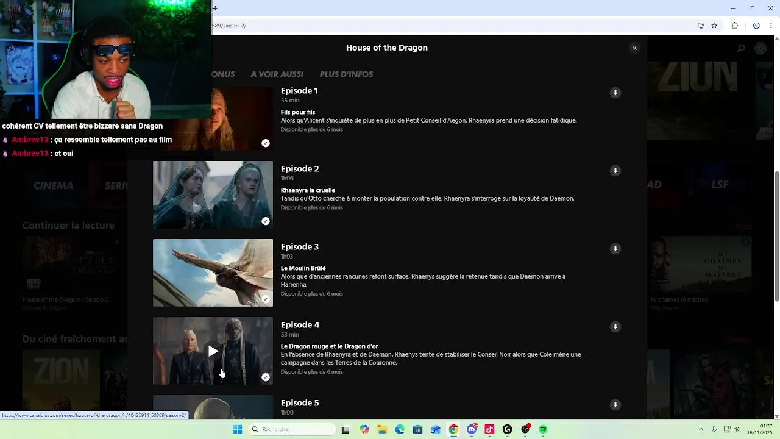This screenshot has width=780, height=439.
Task: Select the Episode 4 title
Action: coord(300,325)
